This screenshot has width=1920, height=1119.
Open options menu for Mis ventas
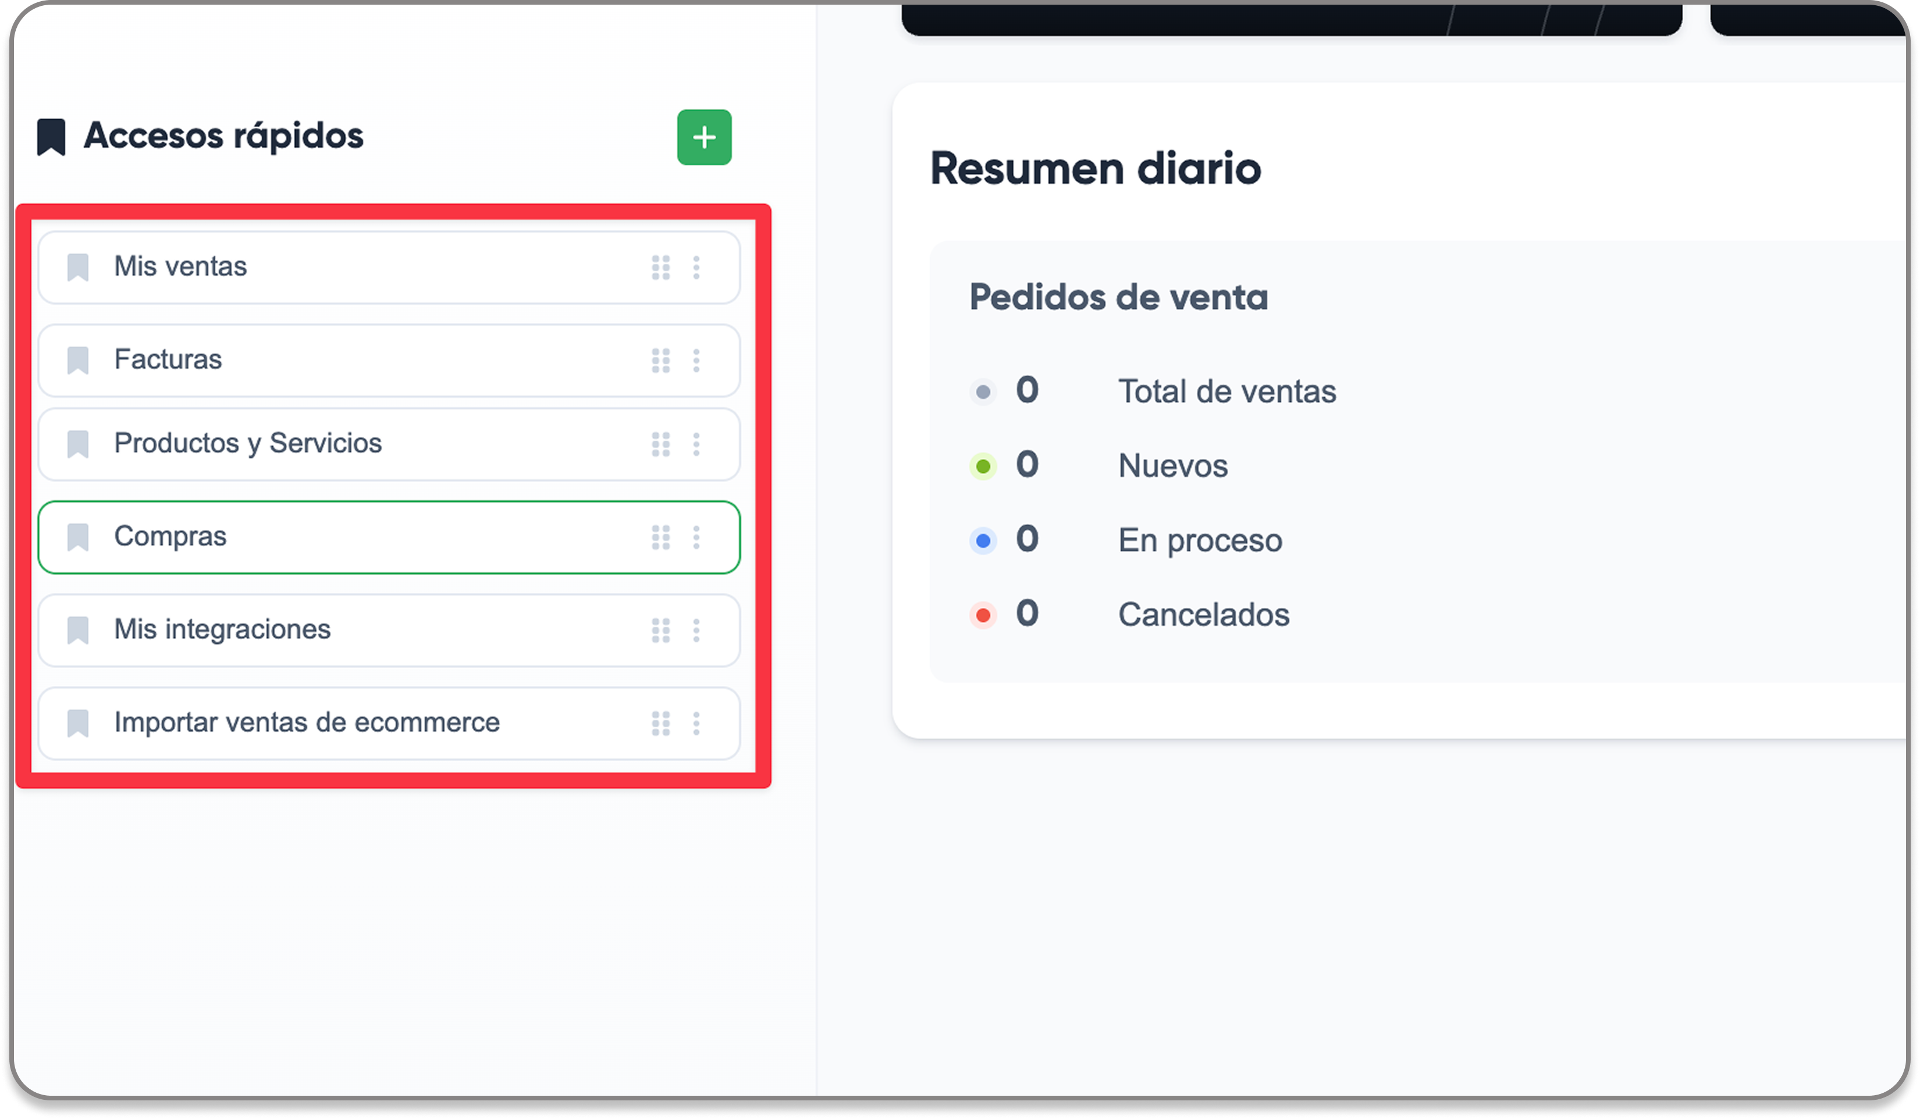click(696, 268)
